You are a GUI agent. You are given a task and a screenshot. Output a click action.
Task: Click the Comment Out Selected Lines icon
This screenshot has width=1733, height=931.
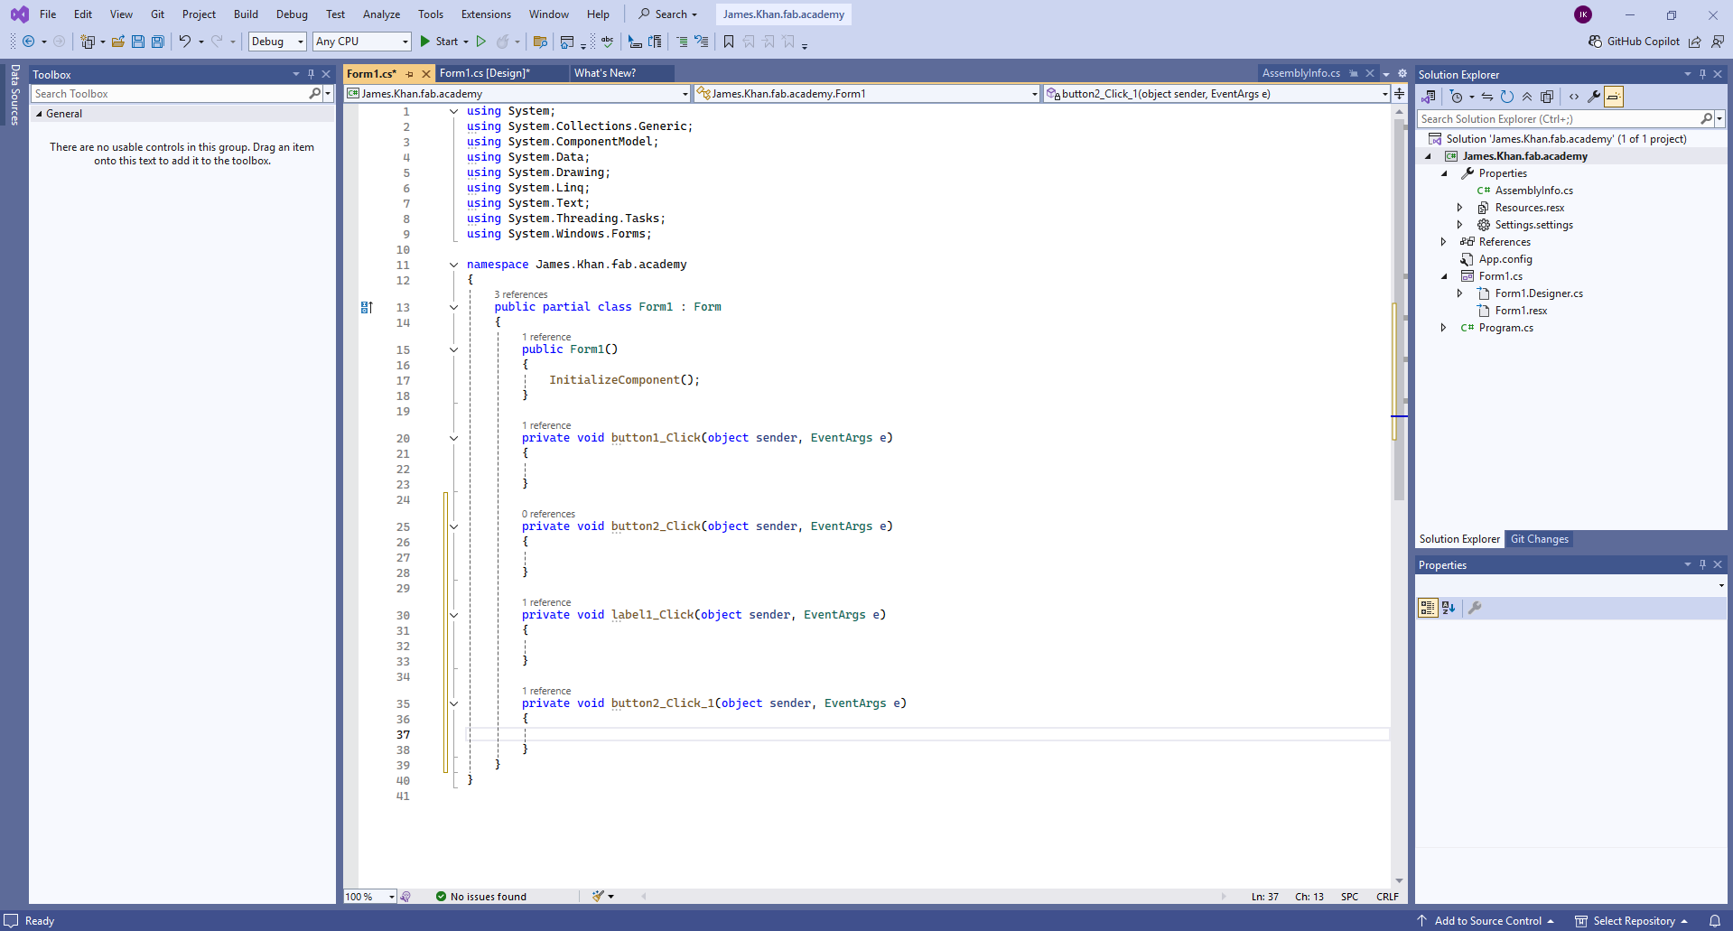pyautogui.click(x=682, y=42)
